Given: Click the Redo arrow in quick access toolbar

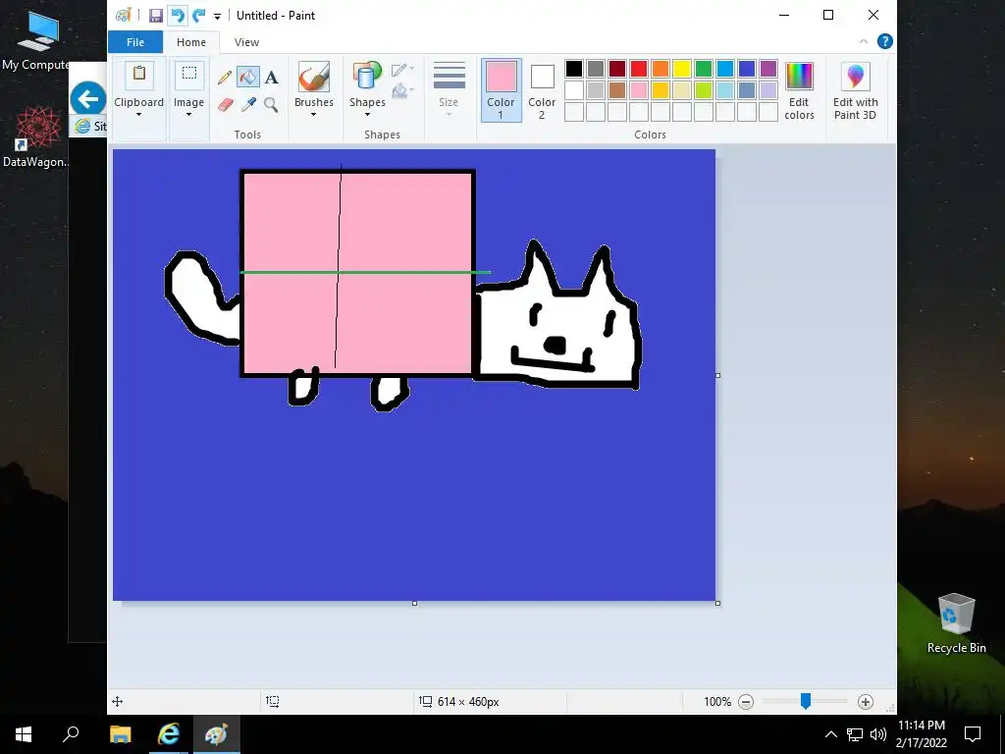Looking at the screenshot, I should pyautogui.click(x=199, y=16).
